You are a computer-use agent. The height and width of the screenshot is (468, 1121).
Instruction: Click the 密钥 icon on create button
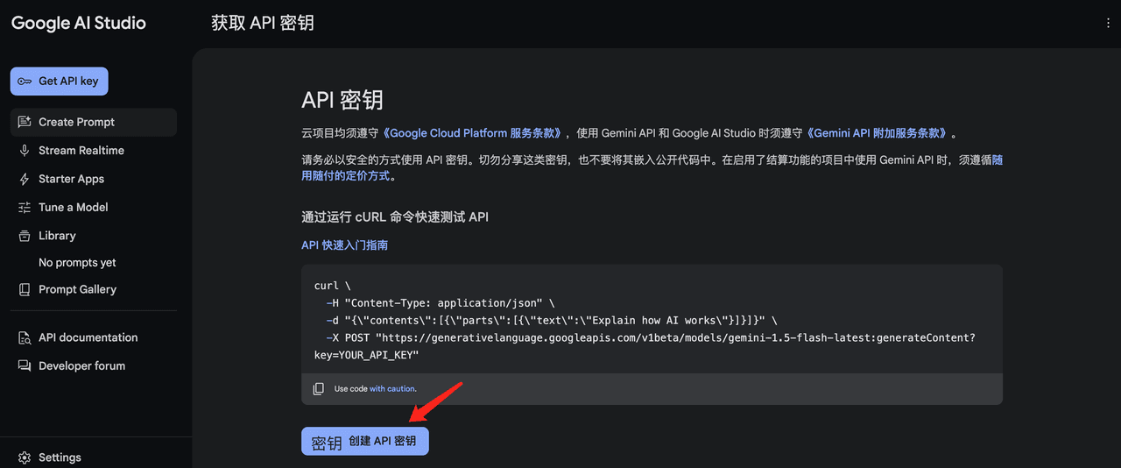(x=327, y=443)
